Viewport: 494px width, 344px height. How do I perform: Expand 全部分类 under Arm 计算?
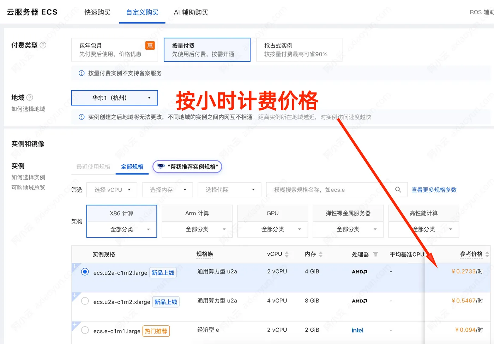[197, 229]
